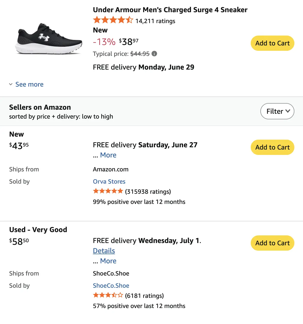Open the product star rating at top
This screenshot has height=324, width=303.
[x=113, y=20]
